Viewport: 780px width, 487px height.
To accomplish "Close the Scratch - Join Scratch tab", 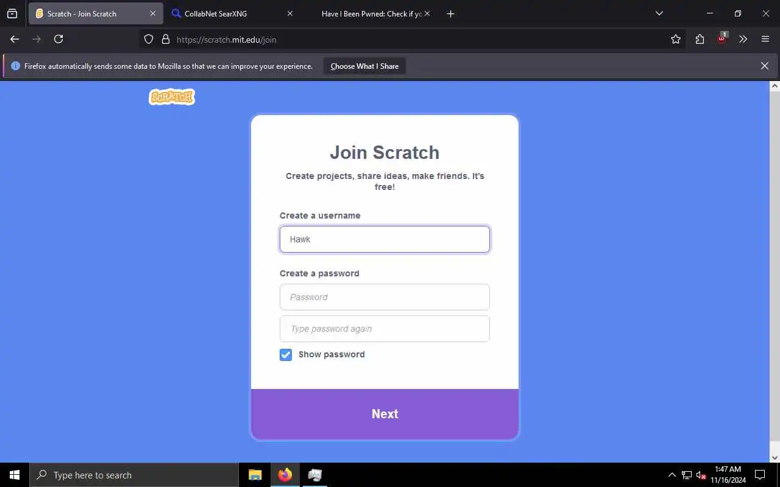I will click(152, 13).
